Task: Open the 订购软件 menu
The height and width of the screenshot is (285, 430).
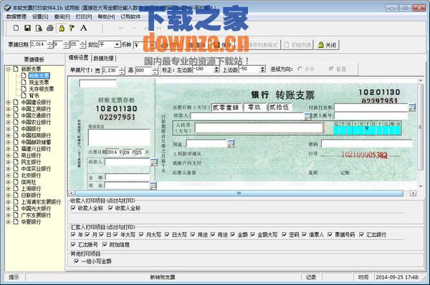Action: pyautogui.click(x=130, y=16)
